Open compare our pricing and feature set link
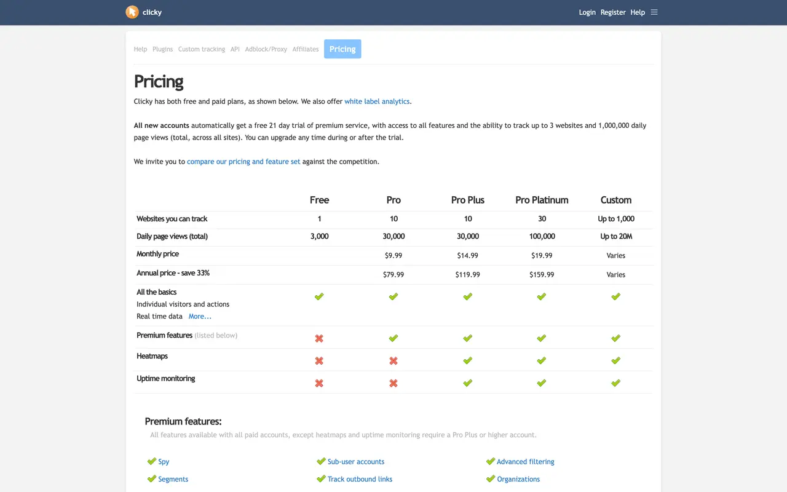The height and width of the screenshot is (492, 787). (243, 162)
